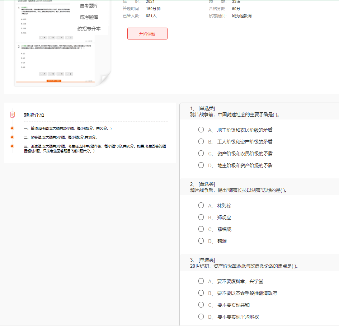Open the 统招专升本 menu item
This screenshot has width=339, height=328.
coord(89,29)
